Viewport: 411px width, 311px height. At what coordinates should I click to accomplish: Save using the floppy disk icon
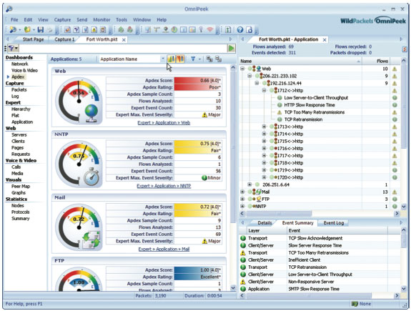pos(40,29)
